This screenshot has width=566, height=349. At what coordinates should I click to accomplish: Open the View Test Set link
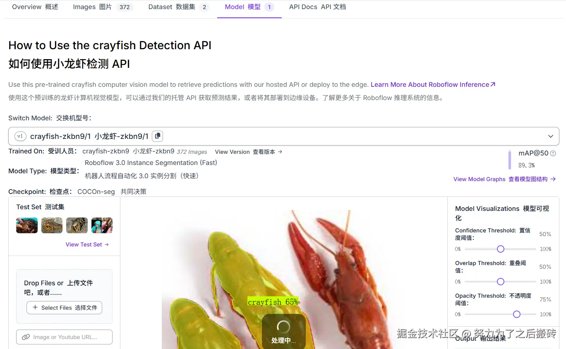click(x=87, y=244)
